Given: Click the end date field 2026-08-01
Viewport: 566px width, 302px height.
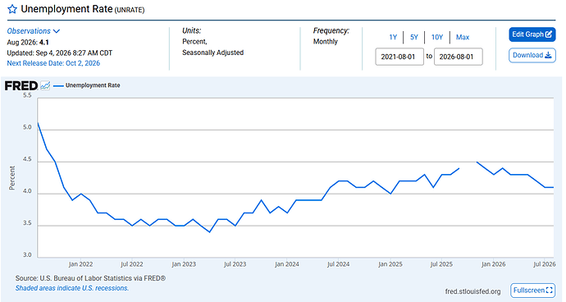Looking at the screenshot, I should 458,57.
